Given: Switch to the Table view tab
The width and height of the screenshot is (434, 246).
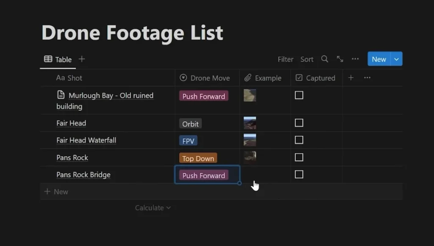Looking at the screenshot, I should (58, 59).
